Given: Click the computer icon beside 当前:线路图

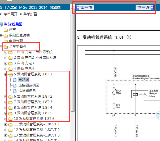Looking at the screenshot, I should [x=1, y=24].
